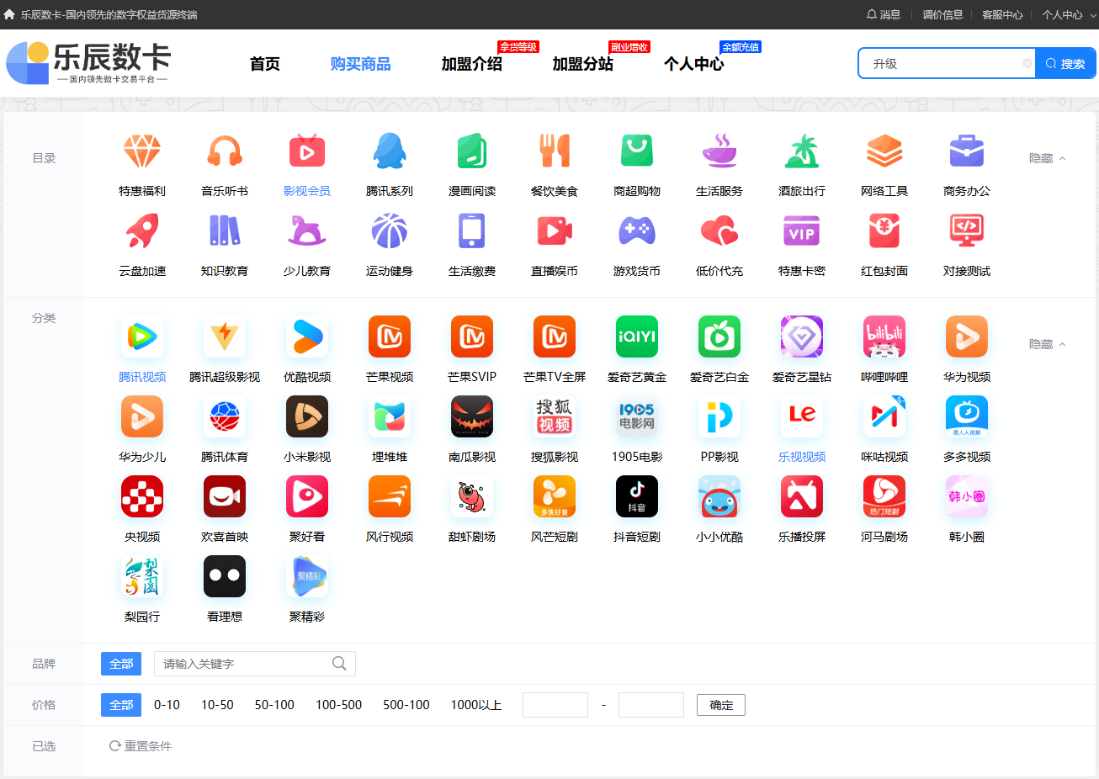Collapse the 分类 section with 隐藏

coord(1048,344)
